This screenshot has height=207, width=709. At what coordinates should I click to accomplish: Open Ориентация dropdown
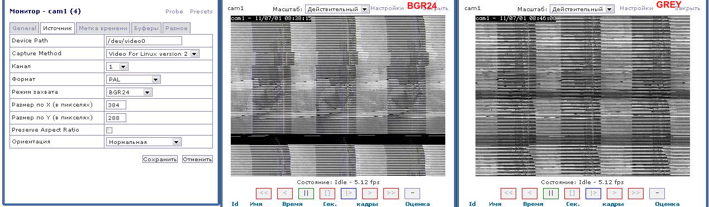pyautogui.click(x=144, y=142)
